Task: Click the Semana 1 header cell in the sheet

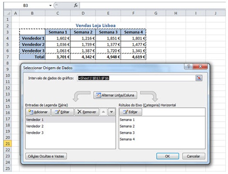Action: [58, 32]
